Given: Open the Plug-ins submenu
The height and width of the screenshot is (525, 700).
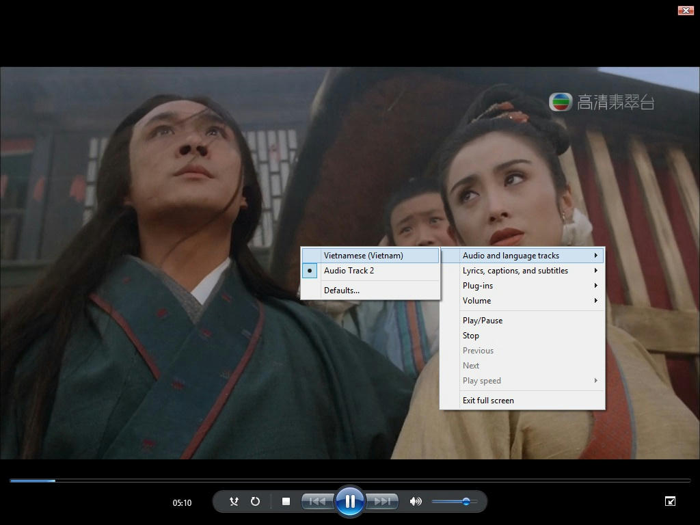Looking at the screenshot, I should click(x=522, y=286).
